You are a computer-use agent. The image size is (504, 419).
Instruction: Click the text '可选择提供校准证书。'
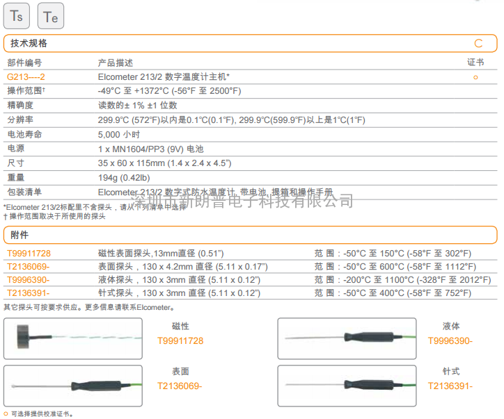(42, 414)
